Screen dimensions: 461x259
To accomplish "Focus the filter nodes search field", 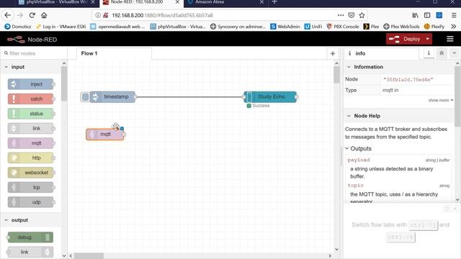I will pyautogui.click(x=34, y=53).
